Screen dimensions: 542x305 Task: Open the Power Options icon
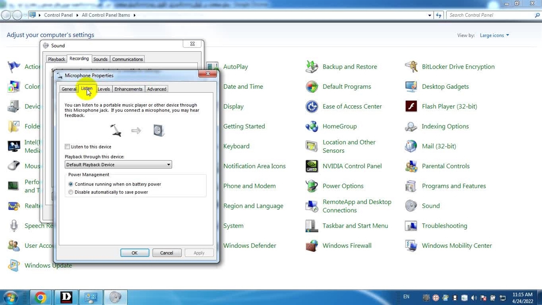point(312,186)
